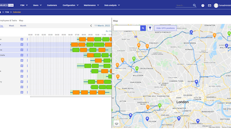The width and height of the screenshot is (231, 130).
Task: Click the map search magnifier button
Action: [143, 28]
